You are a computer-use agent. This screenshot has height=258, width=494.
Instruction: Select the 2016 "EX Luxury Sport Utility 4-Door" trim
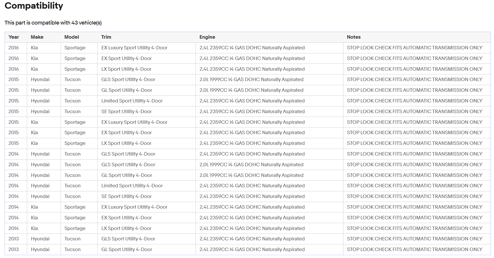click(x=134, y=48)
